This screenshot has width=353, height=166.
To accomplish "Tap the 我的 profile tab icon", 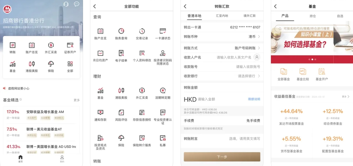I will click(62, 159).
